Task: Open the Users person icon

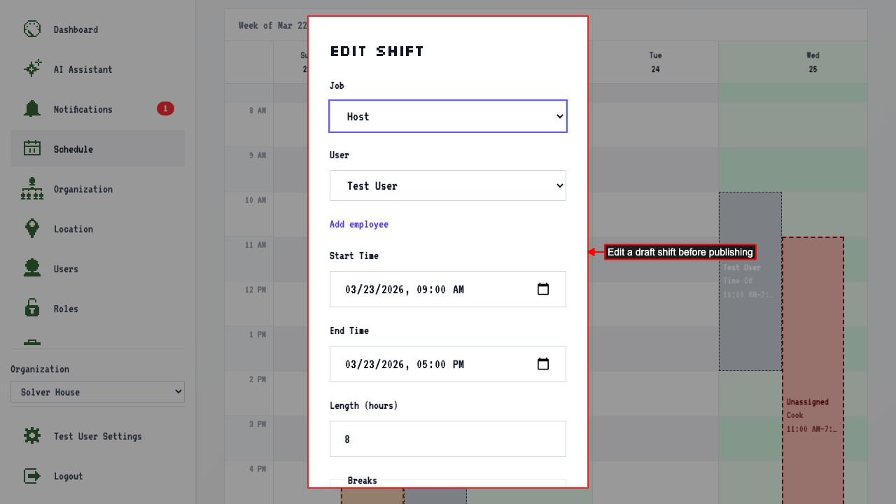Action: tap(32, 269)
